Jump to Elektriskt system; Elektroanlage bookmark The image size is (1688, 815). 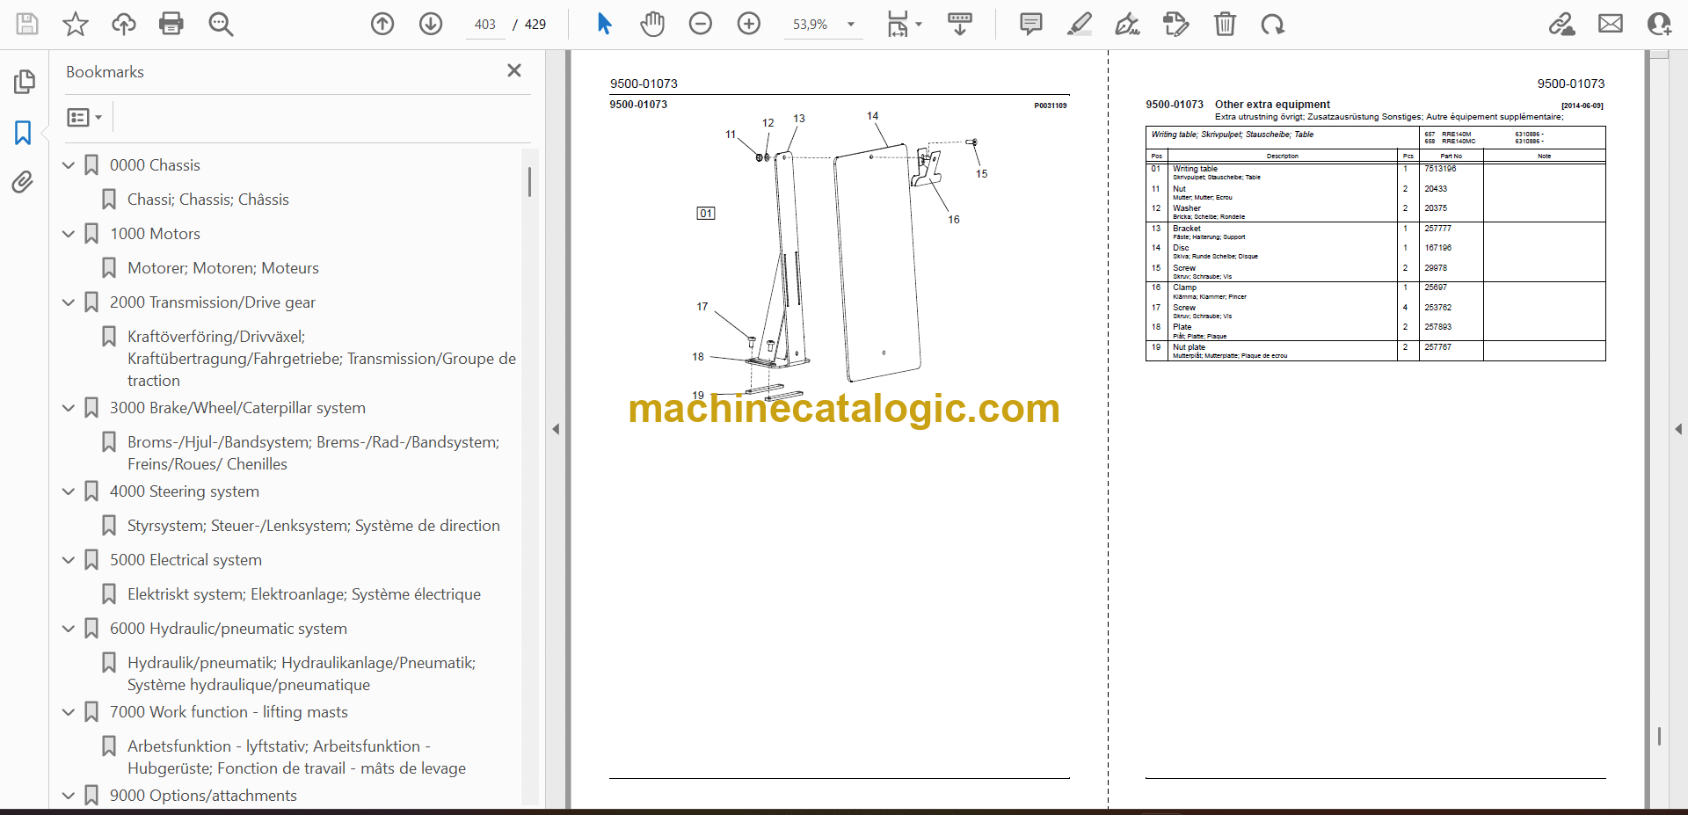pyautogui.click(x=304, y=594)
